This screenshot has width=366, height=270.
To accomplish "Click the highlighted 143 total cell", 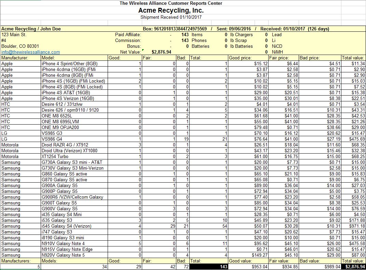I will pyautogui.click(x=209, y=267).
